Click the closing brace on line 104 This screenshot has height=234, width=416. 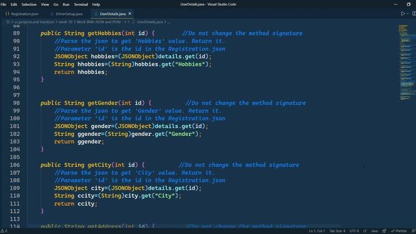42,149
